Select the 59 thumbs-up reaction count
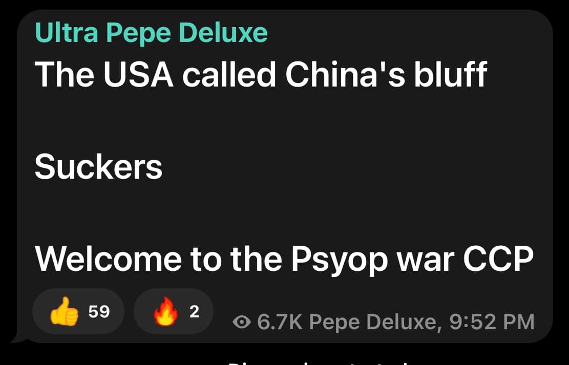This screenshot has height=365, width=569. 99,311
